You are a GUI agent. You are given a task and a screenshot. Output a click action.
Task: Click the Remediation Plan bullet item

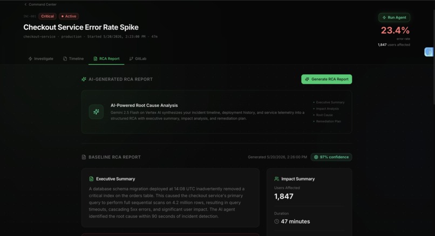click(x=327, y=121)
